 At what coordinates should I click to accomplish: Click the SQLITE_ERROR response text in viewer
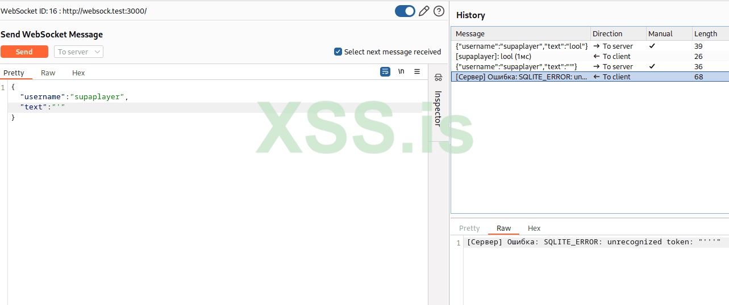(x=594, y=242)
